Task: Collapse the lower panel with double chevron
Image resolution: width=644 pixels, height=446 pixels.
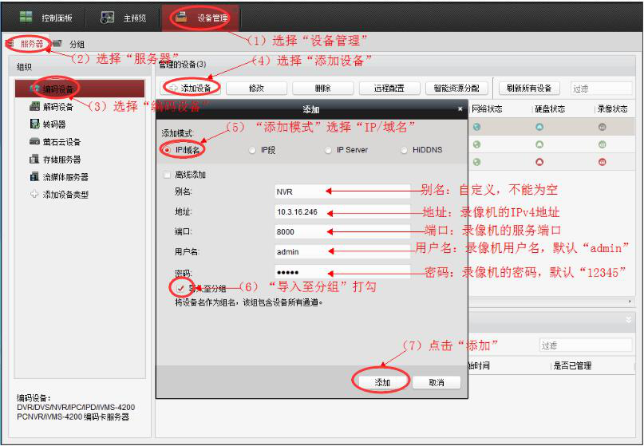Action: pos(628,319)
